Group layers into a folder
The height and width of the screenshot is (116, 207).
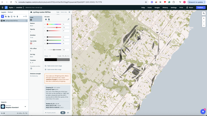[x=9, y=16]
